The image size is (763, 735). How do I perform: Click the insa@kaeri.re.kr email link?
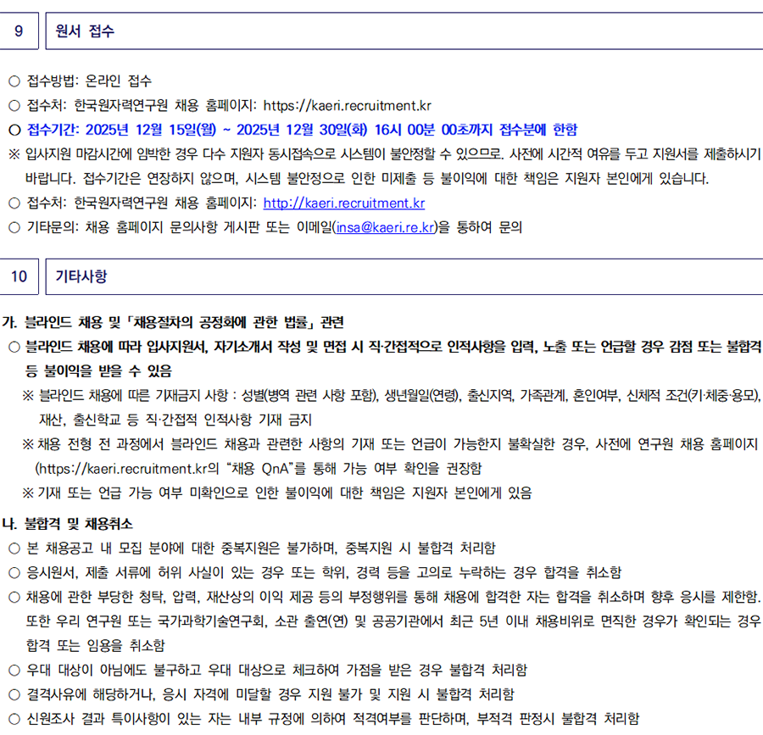tap(386, 227)
